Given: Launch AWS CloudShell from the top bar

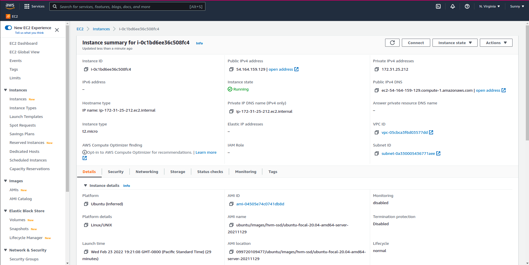Looking at the screenshot, I should (x=438, y=6).
